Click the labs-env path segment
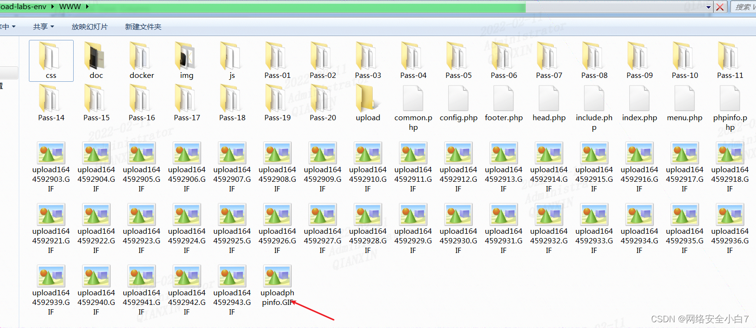Screen dimensions: 756x328 (23, 7)
